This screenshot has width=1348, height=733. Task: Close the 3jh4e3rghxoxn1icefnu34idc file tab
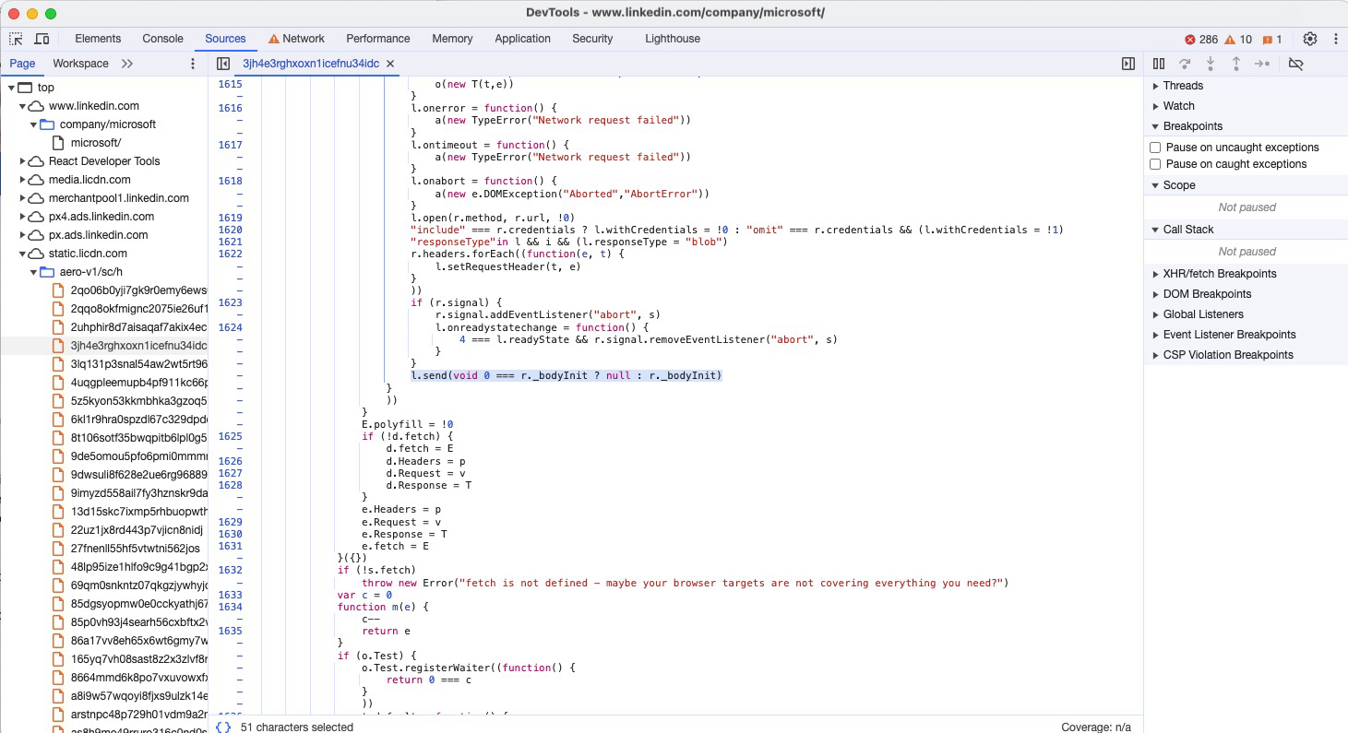(x=390, y=64)
